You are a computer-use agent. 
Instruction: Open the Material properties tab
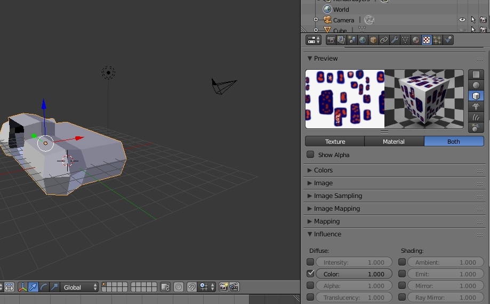[416, 40]
